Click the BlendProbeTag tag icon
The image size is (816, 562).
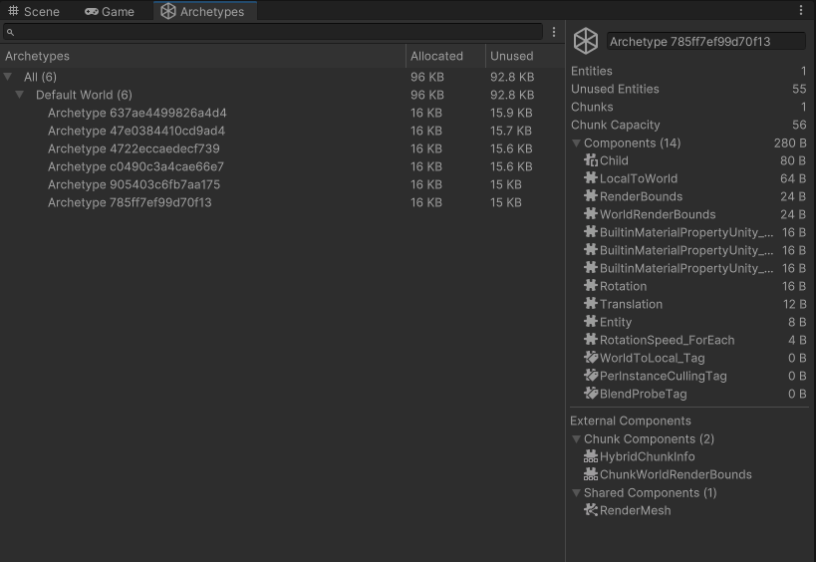point(591,394)
